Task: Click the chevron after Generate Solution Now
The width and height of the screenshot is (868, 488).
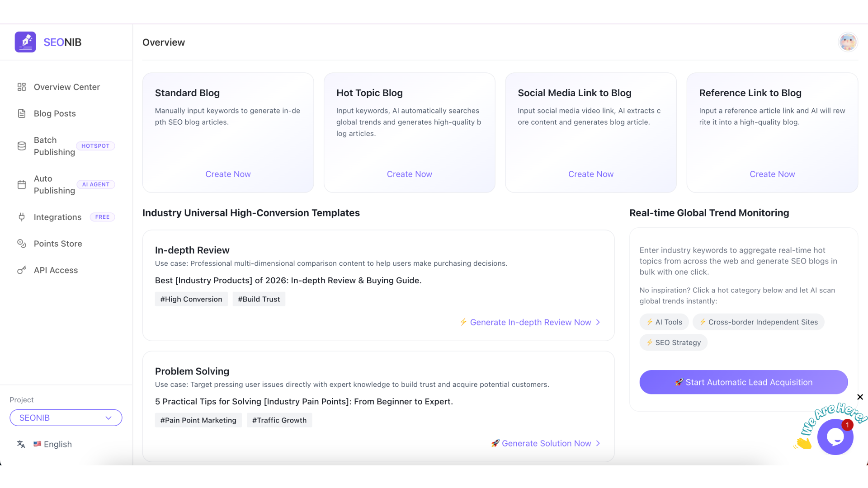Action: click(598, 443)
